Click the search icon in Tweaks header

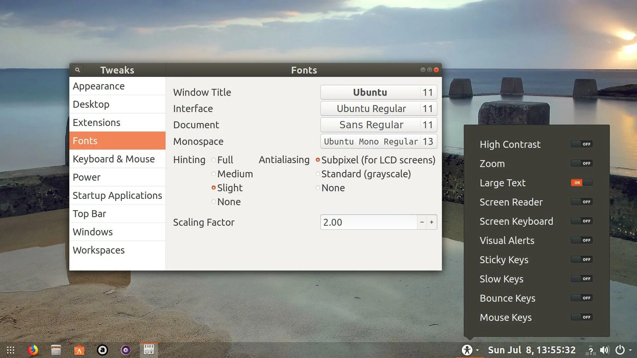77,70
